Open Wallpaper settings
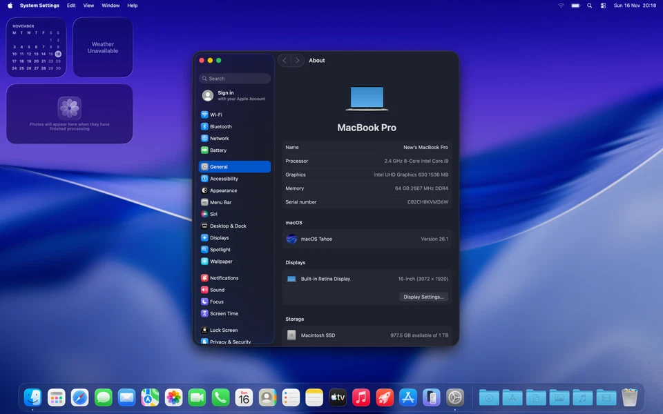Viewport: 663px width, 414px height. (221, 262)
